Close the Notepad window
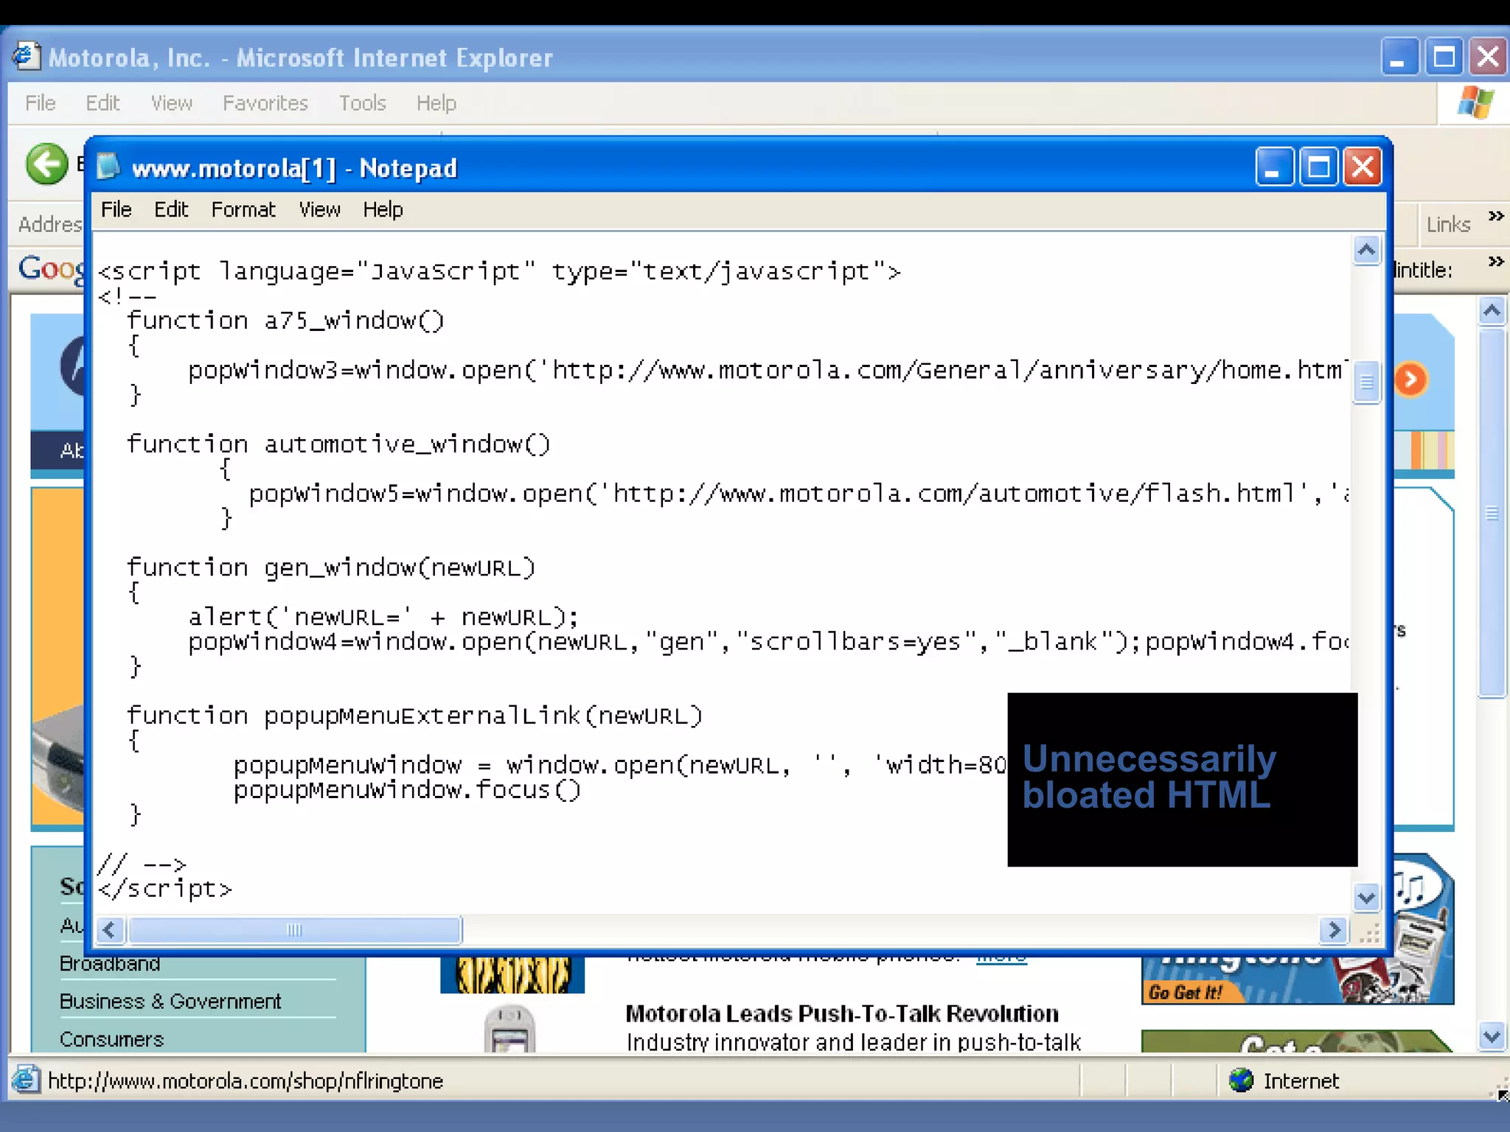Screen dimensions: 1510x1132 pyautogui.click(x=1363, y=167)
